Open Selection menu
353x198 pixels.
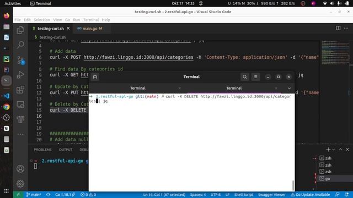[42, 20]
